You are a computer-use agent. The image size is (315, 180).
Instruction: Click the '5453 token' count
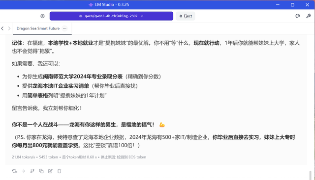pyautogui.click(x=48, y=157)
